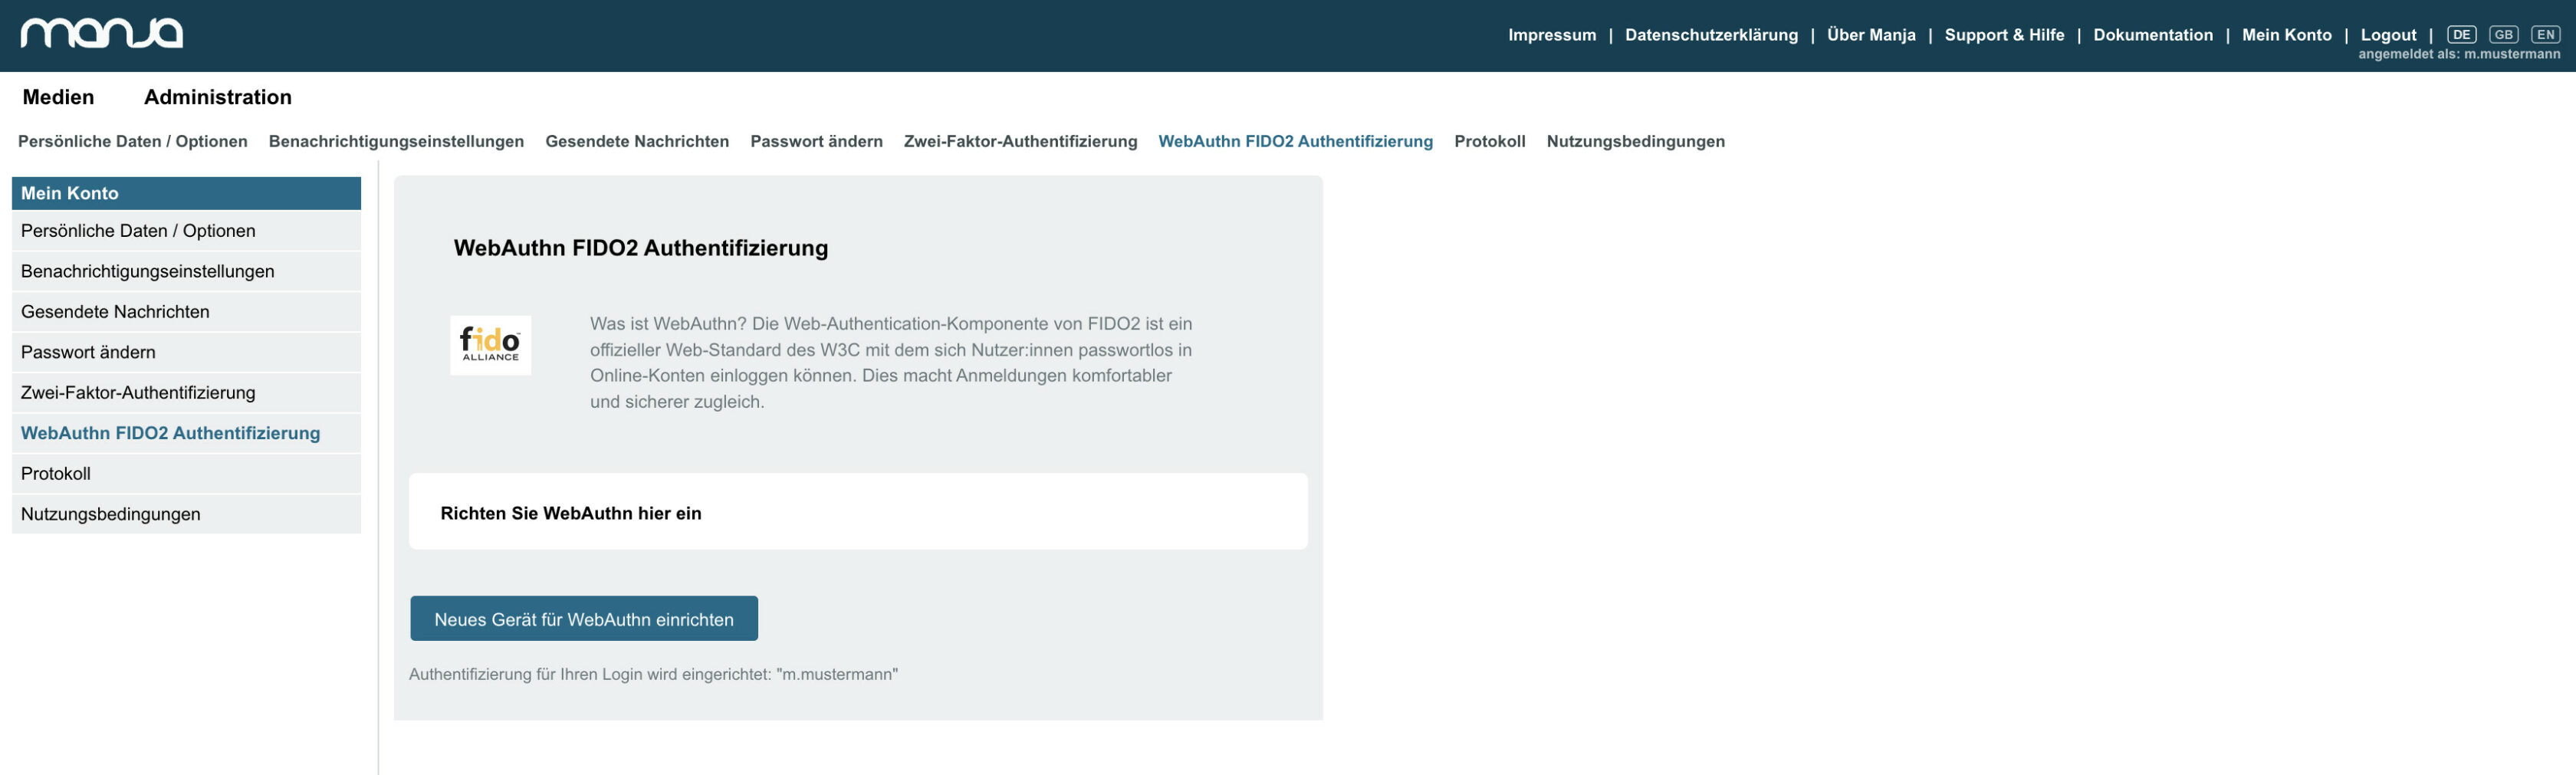Switch language to DE
Viewport: 2576px width, 775px height.
point(2461,34)
